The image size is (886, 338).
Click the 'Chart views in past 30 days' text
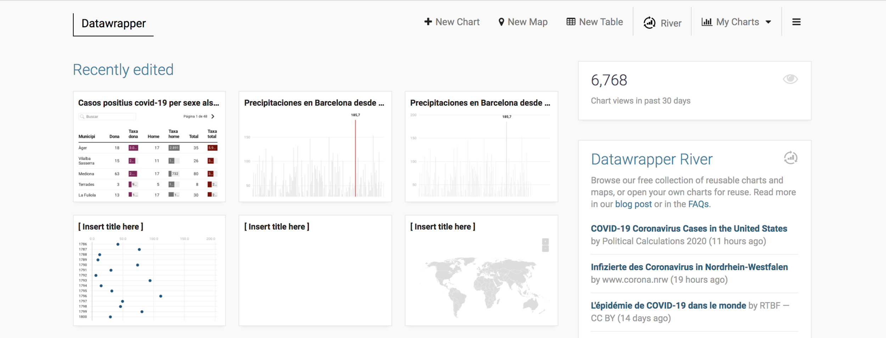click(x=640, y=101)
